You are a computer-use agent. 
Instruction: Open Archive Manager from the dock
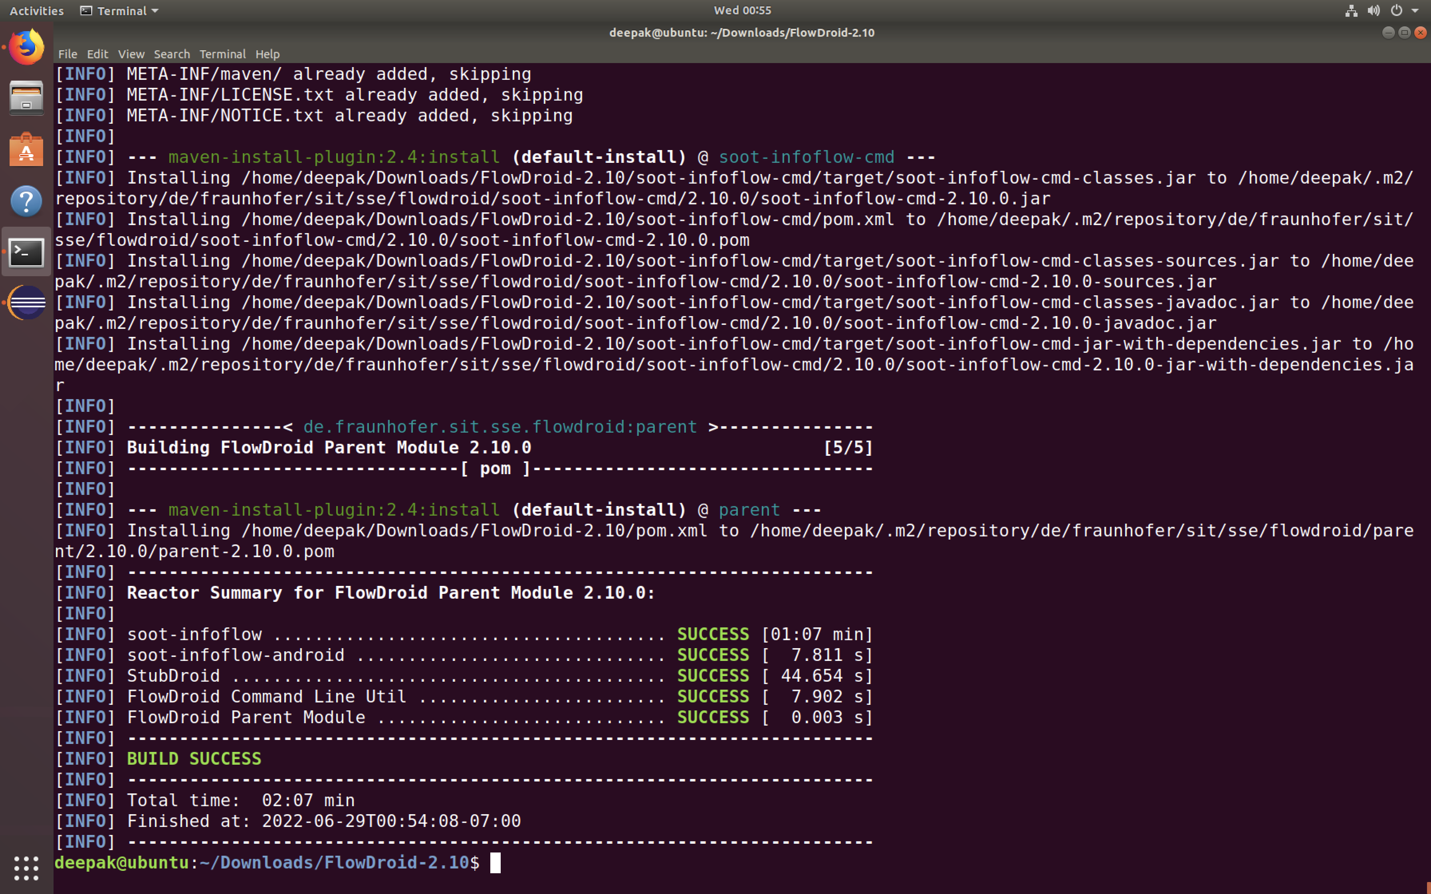click(x=26, y=98)
